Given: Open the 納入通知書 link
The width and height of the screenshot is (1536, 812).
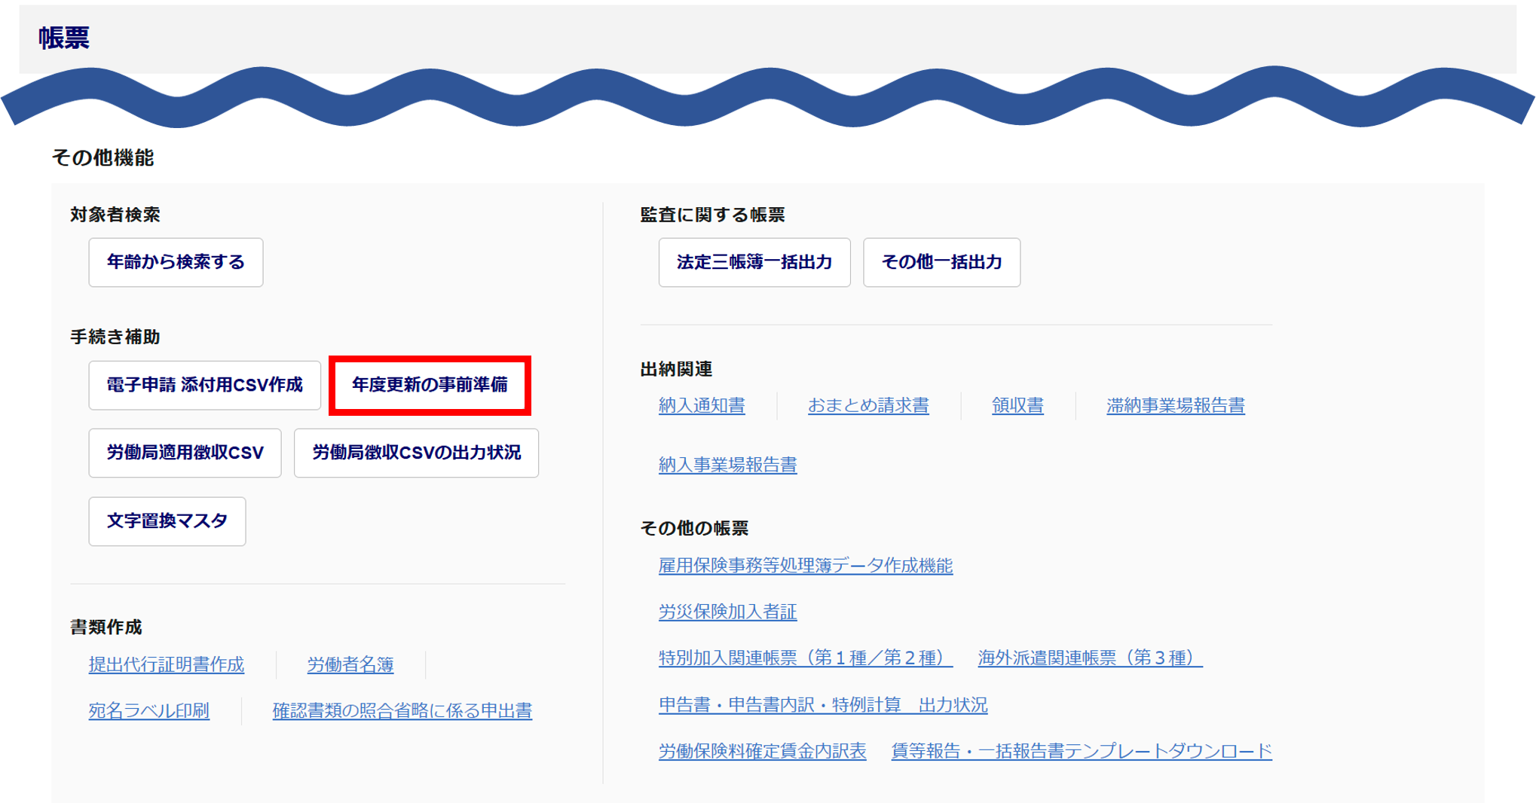Looking at the screenshot, I should (702, 405).
